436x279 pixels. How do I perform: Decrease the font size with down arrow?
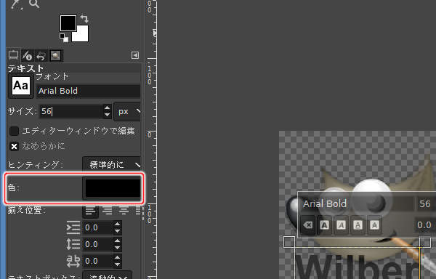coord(107,115)
